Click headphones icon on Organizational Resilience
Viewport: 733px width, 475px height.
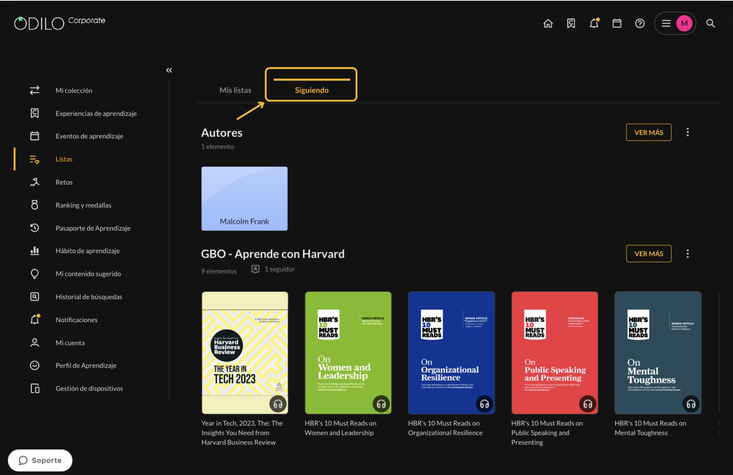pos(485,404)
